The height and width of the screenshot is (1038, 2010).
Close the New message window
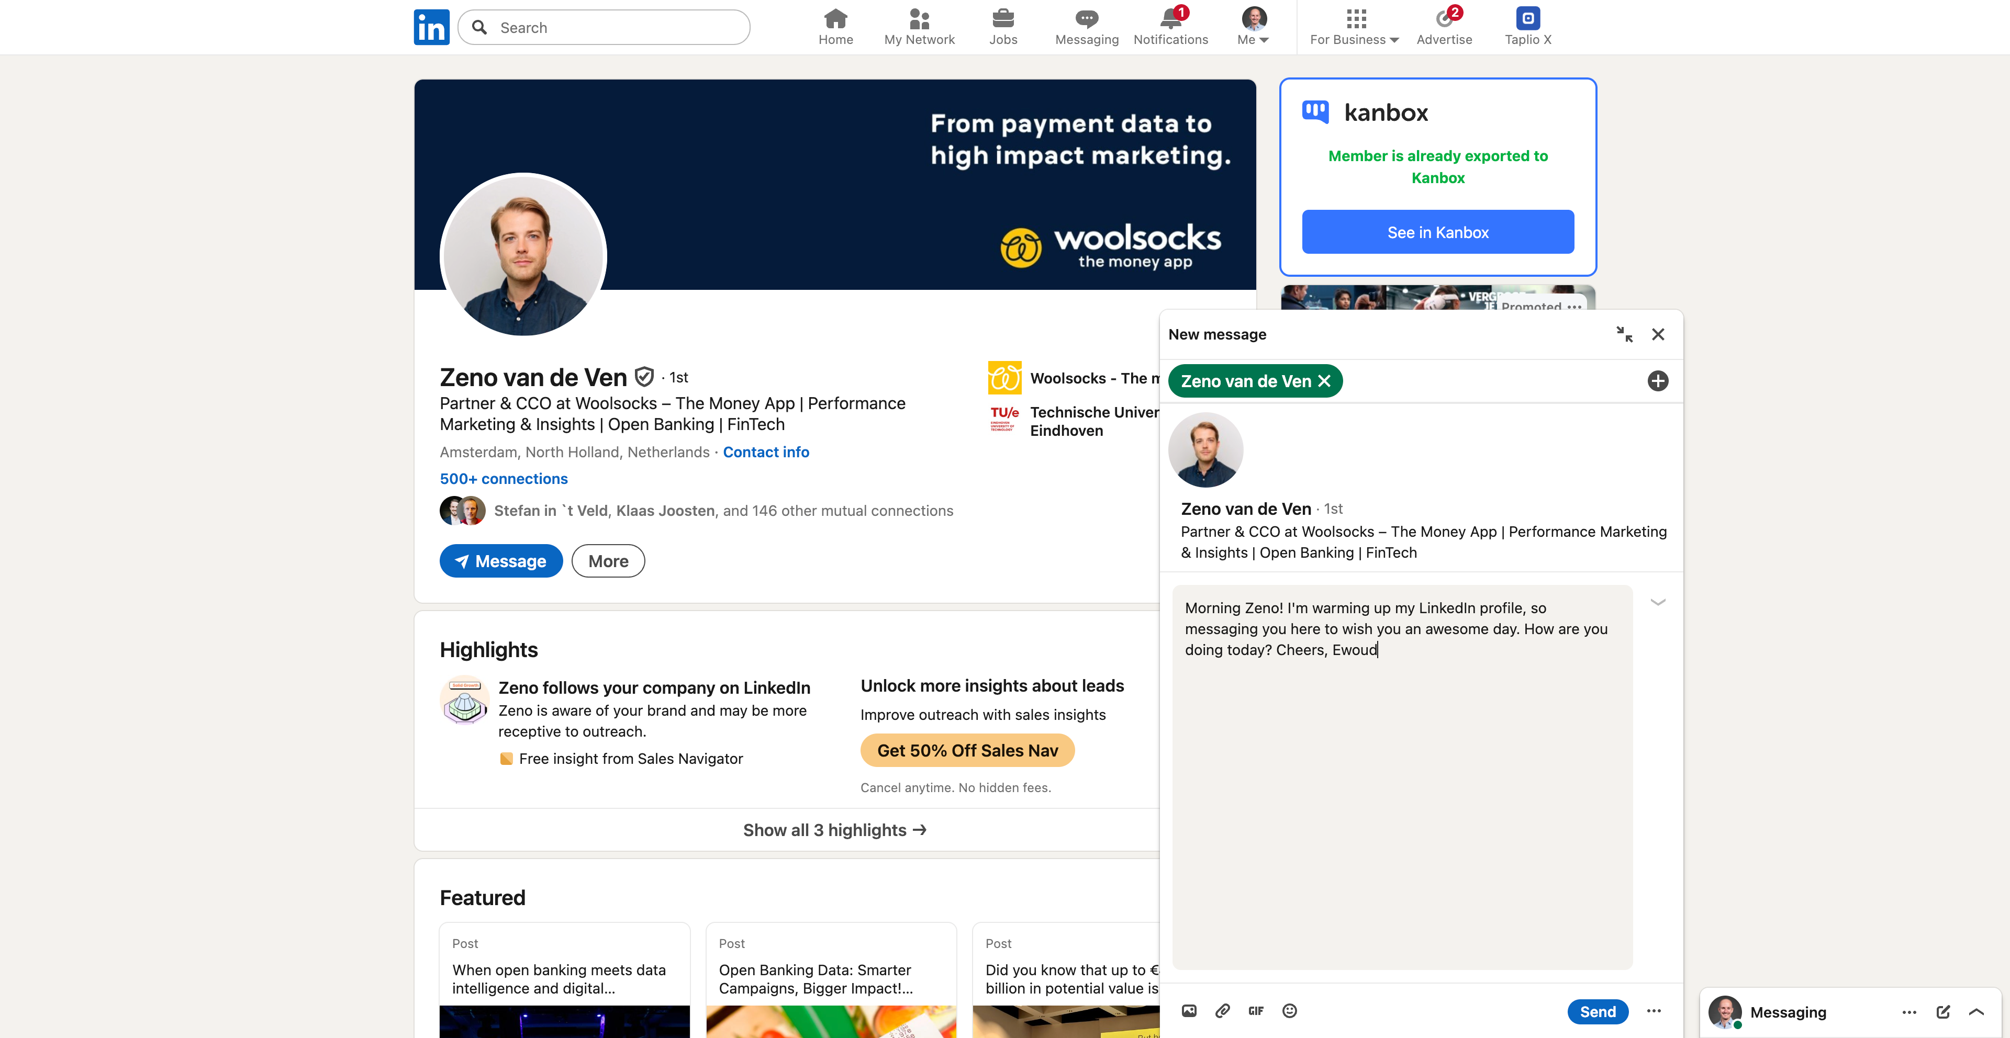[x=1658, y=334]
